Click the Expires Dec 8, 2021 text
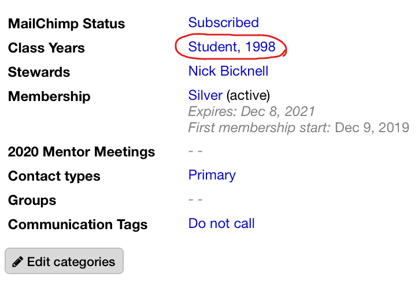 pos(251,111)
